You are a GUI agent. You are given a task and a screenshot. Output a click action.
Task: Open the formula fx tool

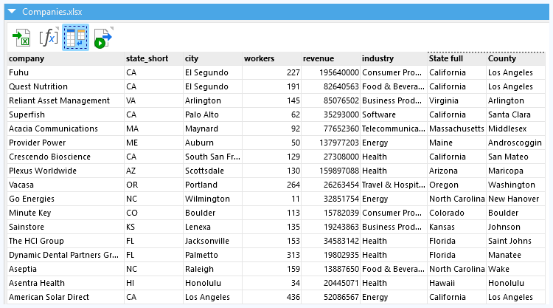click(49, 36)
